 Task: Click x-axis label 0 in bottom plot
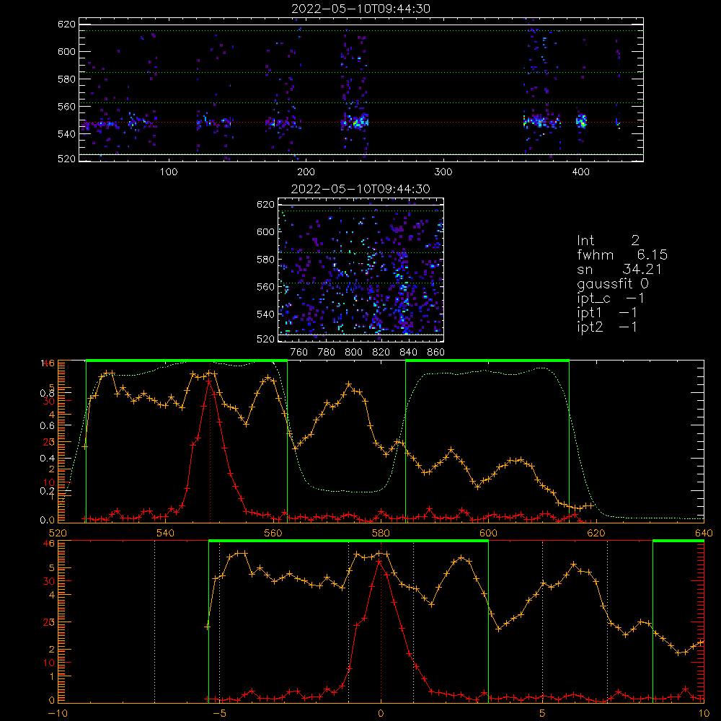[381, 714]
